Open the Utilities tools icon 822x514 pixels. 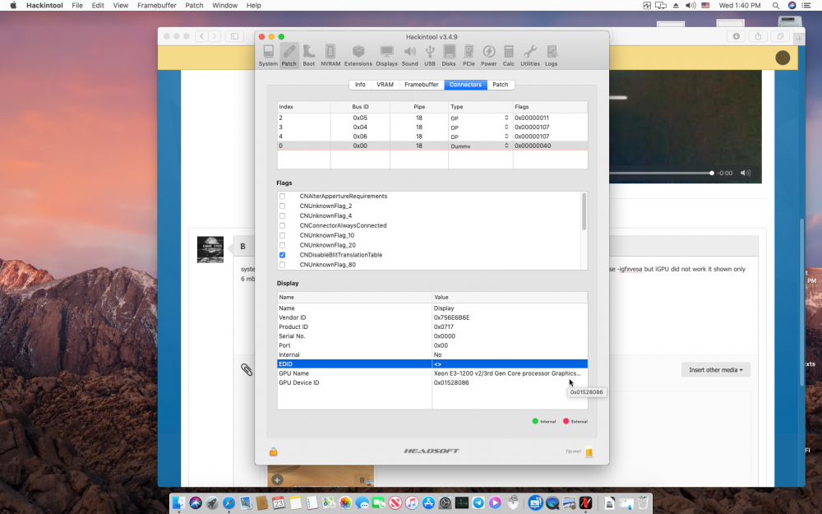(x=529, y=56)
